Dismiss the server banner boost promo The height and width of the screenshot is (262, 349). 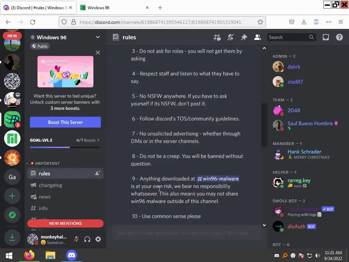pyautogui.click(x=98, y=53)
